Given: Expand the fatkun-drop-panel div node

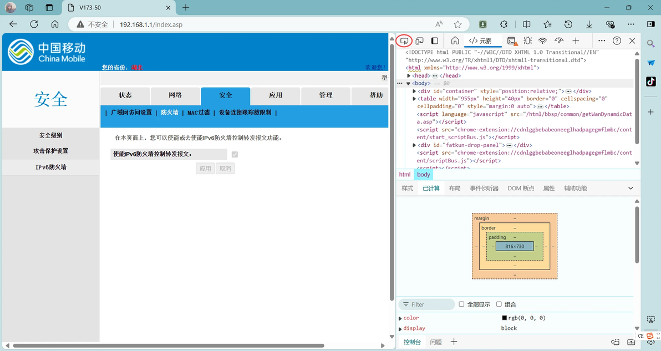Looking at the screenshot, I should pos(414,145).
